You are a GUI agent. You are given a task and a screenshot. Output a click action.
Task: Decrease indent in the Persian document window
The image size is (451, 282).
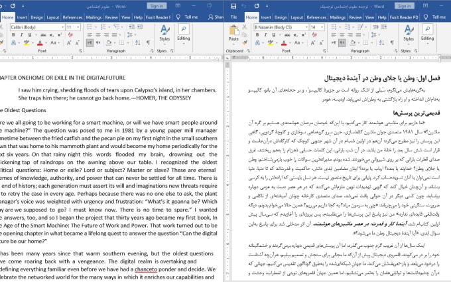click(375, 27)
